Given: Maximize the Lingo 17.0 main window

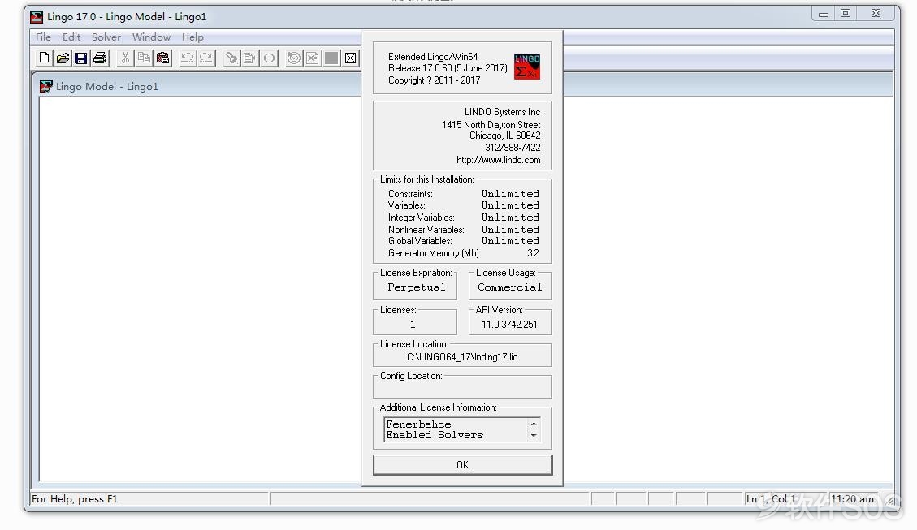Looking at the screenshot, I should coord(846,14).
